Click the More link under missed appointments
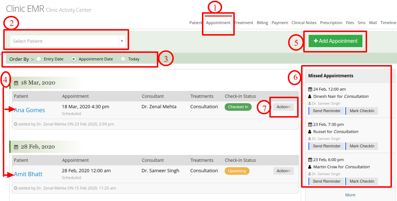The width and height of the screenshot is (397, 201). 350,195
